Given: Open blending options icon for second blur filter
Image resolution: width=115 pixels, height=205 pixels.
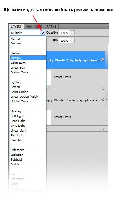Looking at the screenshot, I should pyautogui.click(x=103, y=128).
